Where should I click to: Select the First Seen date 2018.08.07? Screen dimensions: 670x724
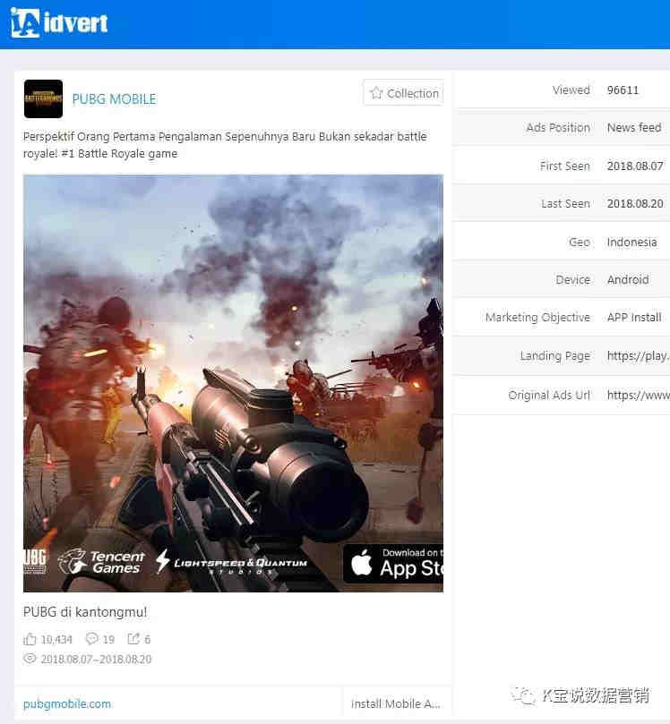click(x=635, y=166)
